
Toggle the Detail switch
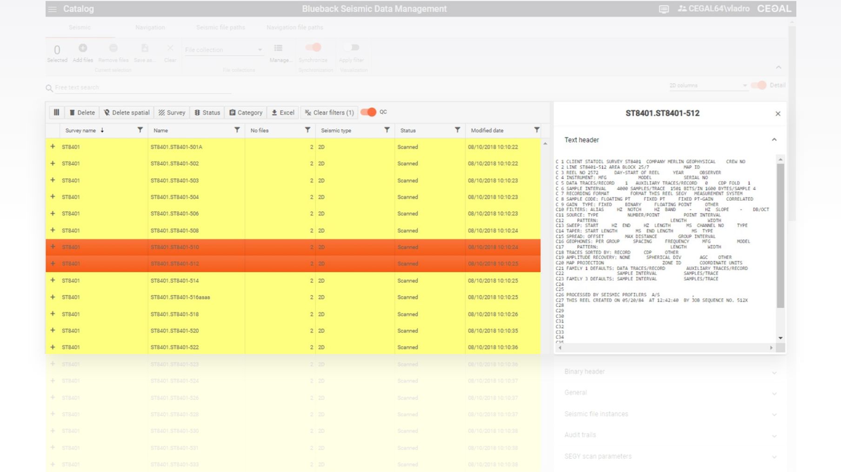[x=758, y=85]
